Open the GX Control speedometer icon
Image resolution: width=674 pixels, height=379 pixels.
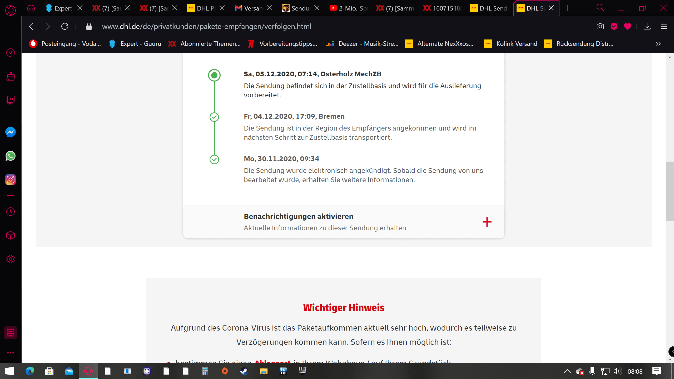tap(11, 53)
